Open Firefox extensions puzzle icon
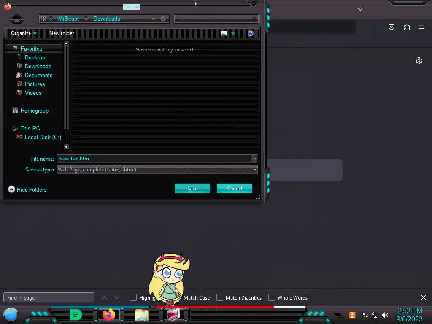432x324 pixels. coord(407,27)
